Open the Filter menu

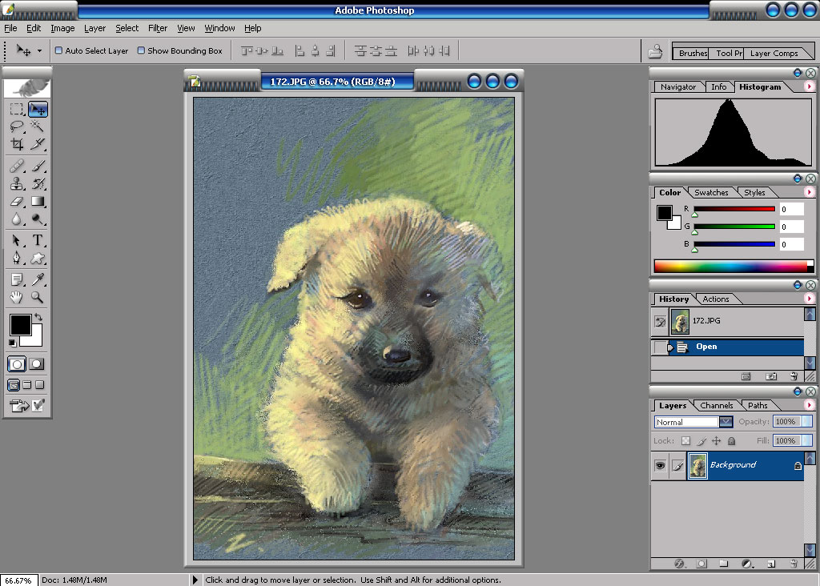click(158, 28)
